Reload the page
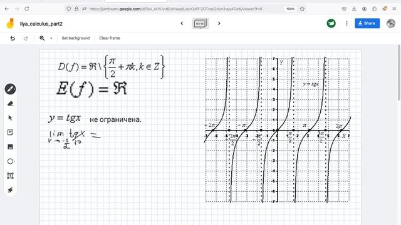 tap(26, 9)
